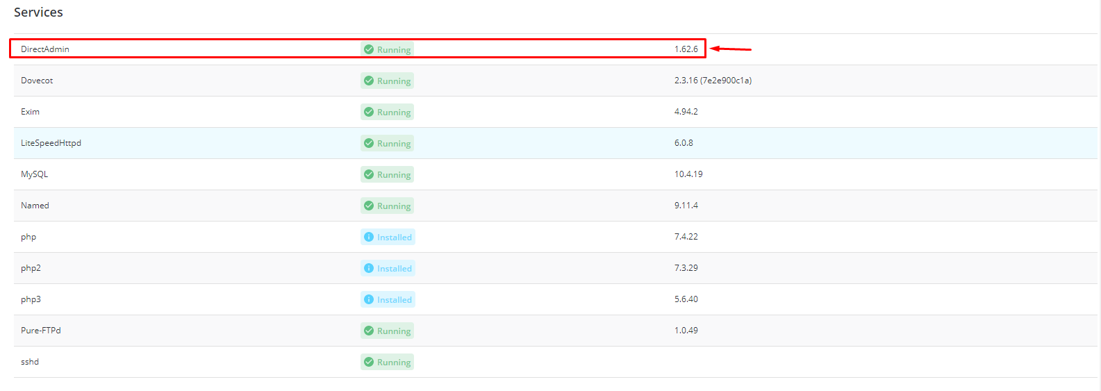Click LiteSpeedHttpd version 6.0.8
Image resolution: width=1101 pixels, height=391 pixels.
point(684,143)
